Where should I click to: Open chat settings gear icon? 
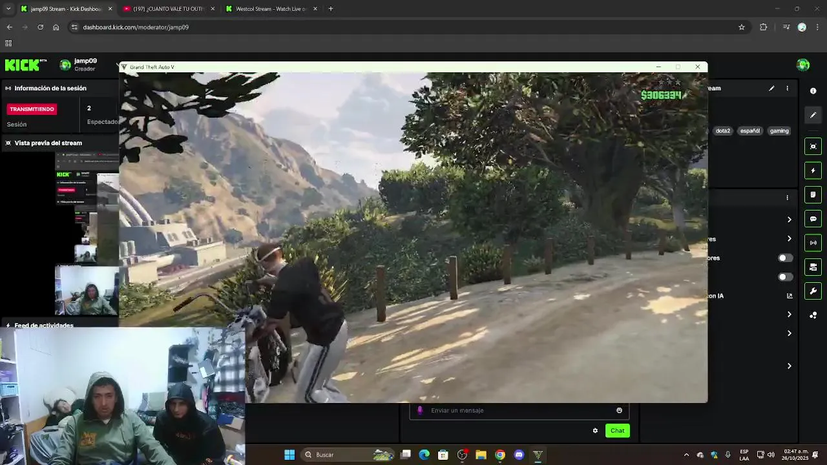595,431
